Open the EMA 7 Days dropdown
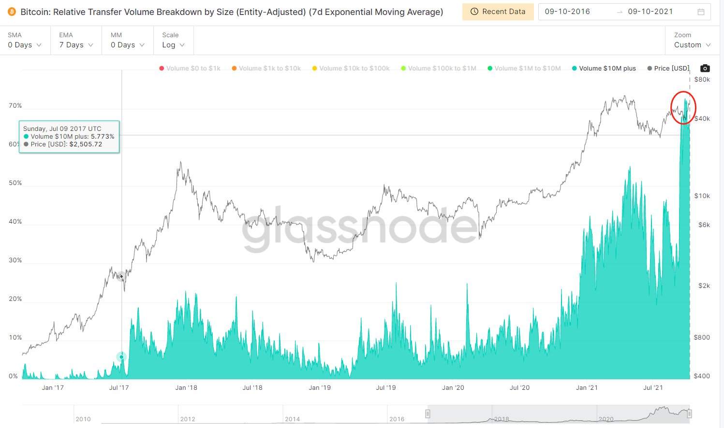The image size is (724, 428). (76, 41)
